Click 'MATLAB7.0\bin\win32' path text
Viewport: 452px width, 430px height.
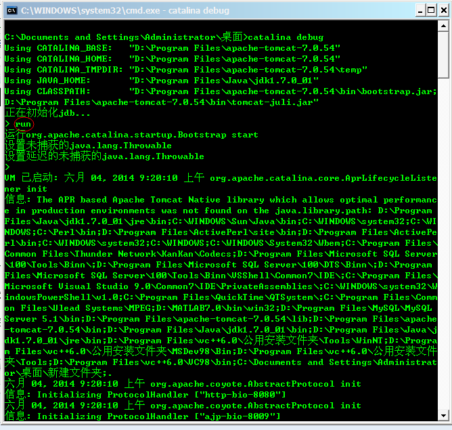click(x=223, y=308)
